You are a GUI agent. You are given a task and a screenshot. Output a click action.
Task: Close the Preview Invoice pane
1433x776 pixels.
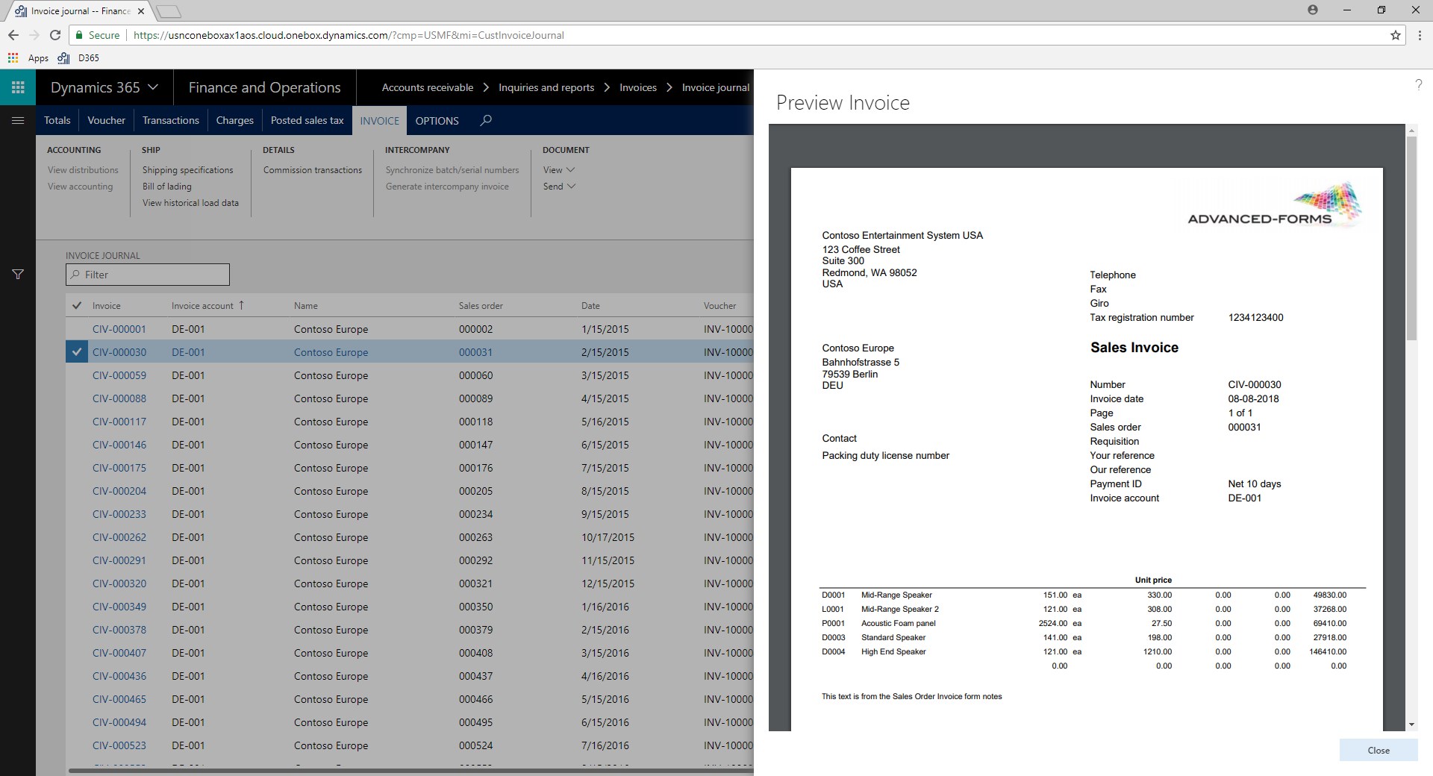click(x=1379, y=751)
